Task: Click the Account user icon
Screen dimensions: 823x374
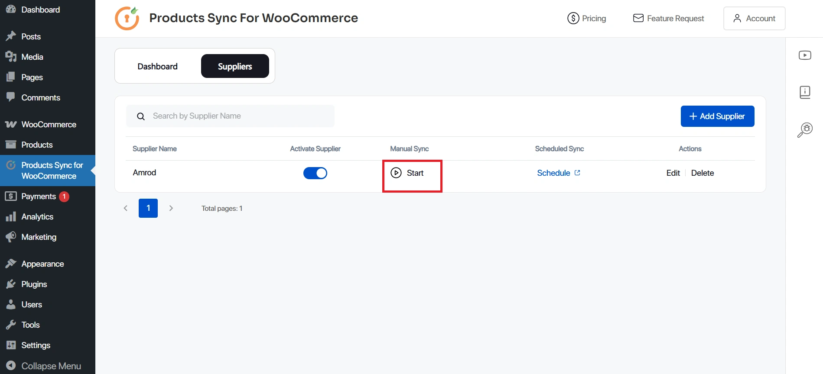Action: [x=737, y=18]
